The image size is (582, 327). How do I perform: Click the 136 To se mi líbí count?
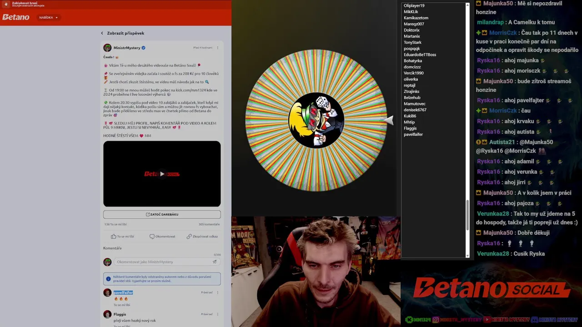[x=115, y=224]
